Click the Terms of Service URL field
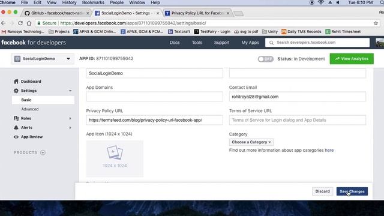This screenshot has width=384, height=216. [298, 120]
